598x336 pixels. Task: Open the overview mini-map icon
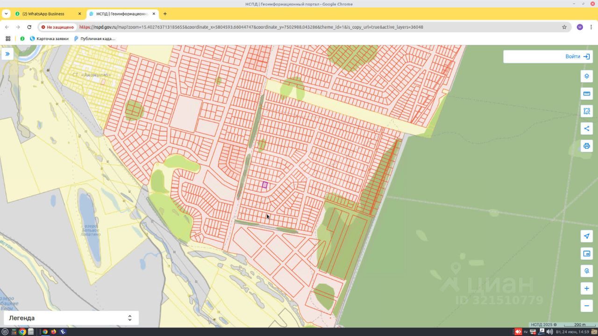click(587, 254)
